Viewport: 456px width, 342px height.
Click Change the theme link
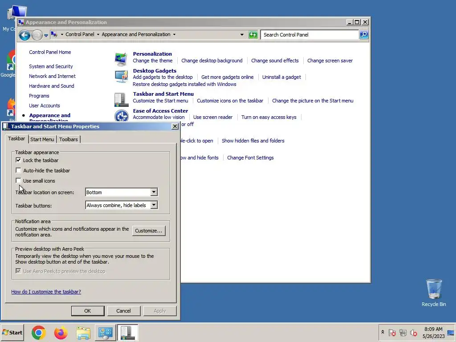(x=153, y=61)
